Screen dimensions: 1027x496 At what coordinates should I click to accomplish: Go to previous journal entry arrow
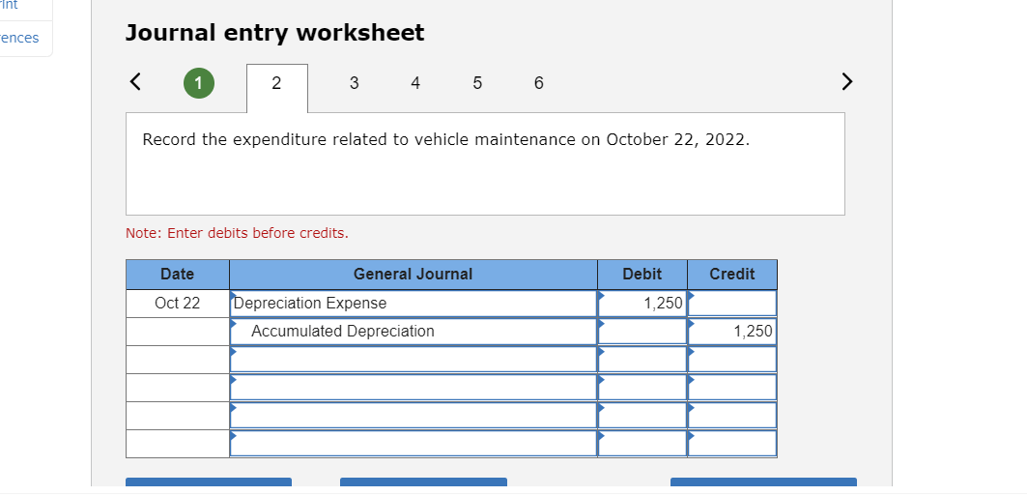(135, 82)
